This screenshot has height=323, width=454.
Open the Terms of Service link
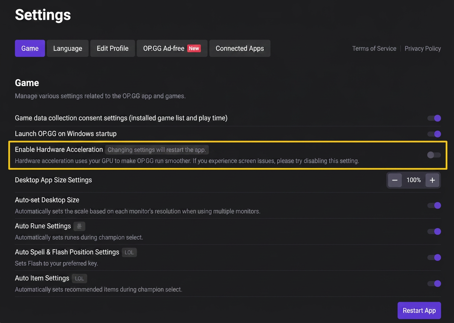(374, 49)
